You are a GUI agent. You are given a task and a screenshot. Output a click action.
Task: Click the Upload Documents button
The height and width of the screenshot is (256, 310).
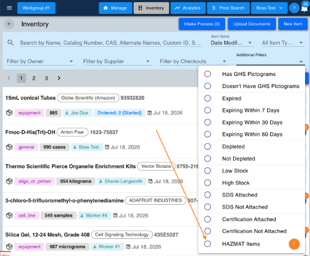[x=252, y=24]
